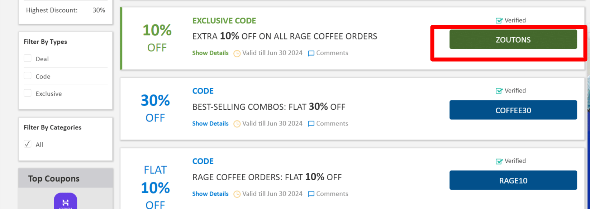Copy the COFFEE30 coupon code
Screen dimensions: 590x209
click(x=513, y=110)
